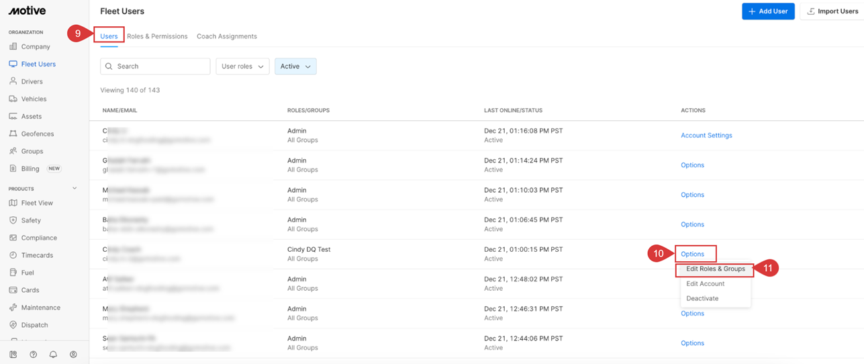
Task: Click the Account Settings link
Action: click(x=706, y=135)
